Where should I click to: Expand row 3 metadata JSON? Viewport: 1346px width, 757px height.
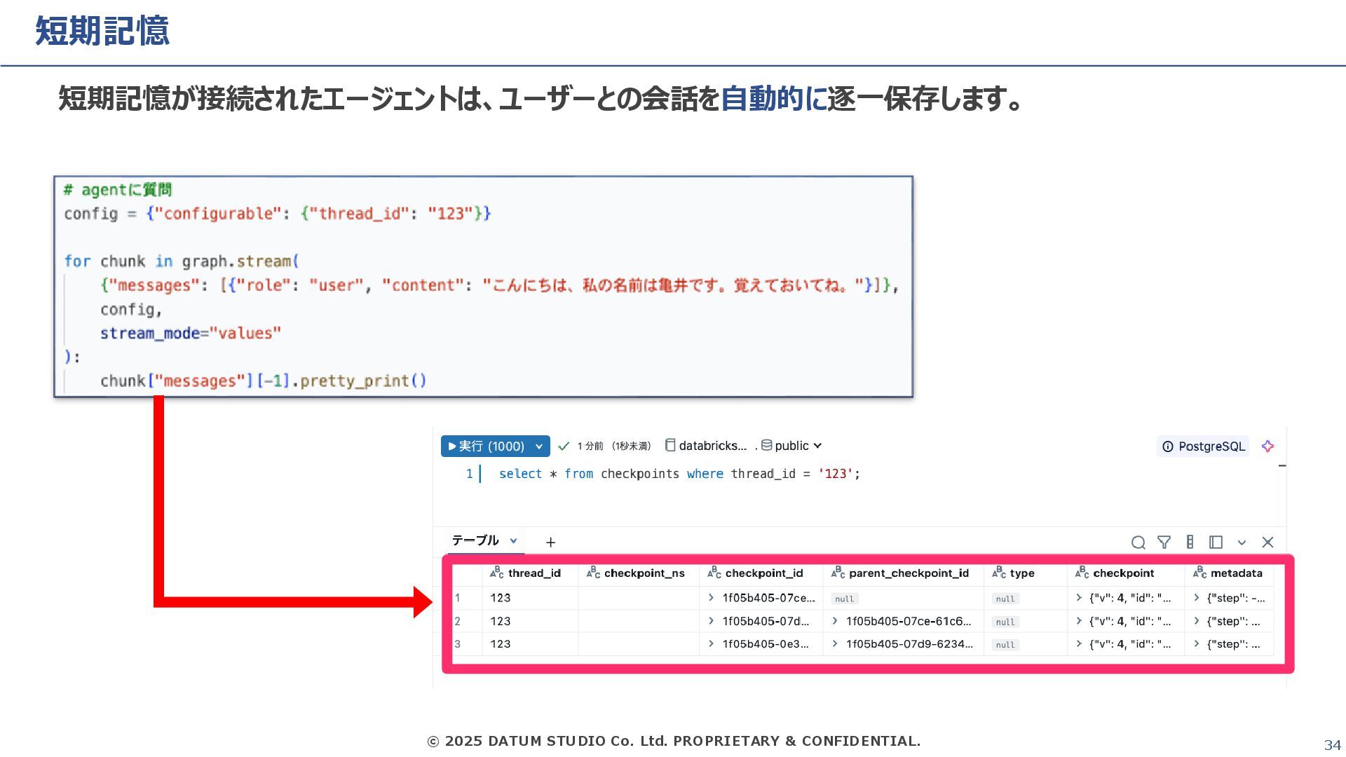point(1197,644)
